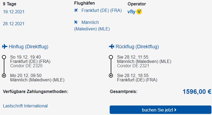Click the Hinflug (Direktflug) heading
Viewport: 212px width, 115px height.
point(28,47)
